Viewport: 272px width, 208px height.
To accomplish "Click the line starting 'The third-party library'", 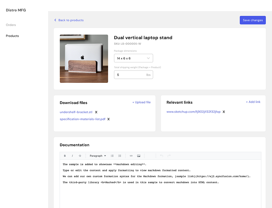I will pyautogui.click(x=141, y=182).
